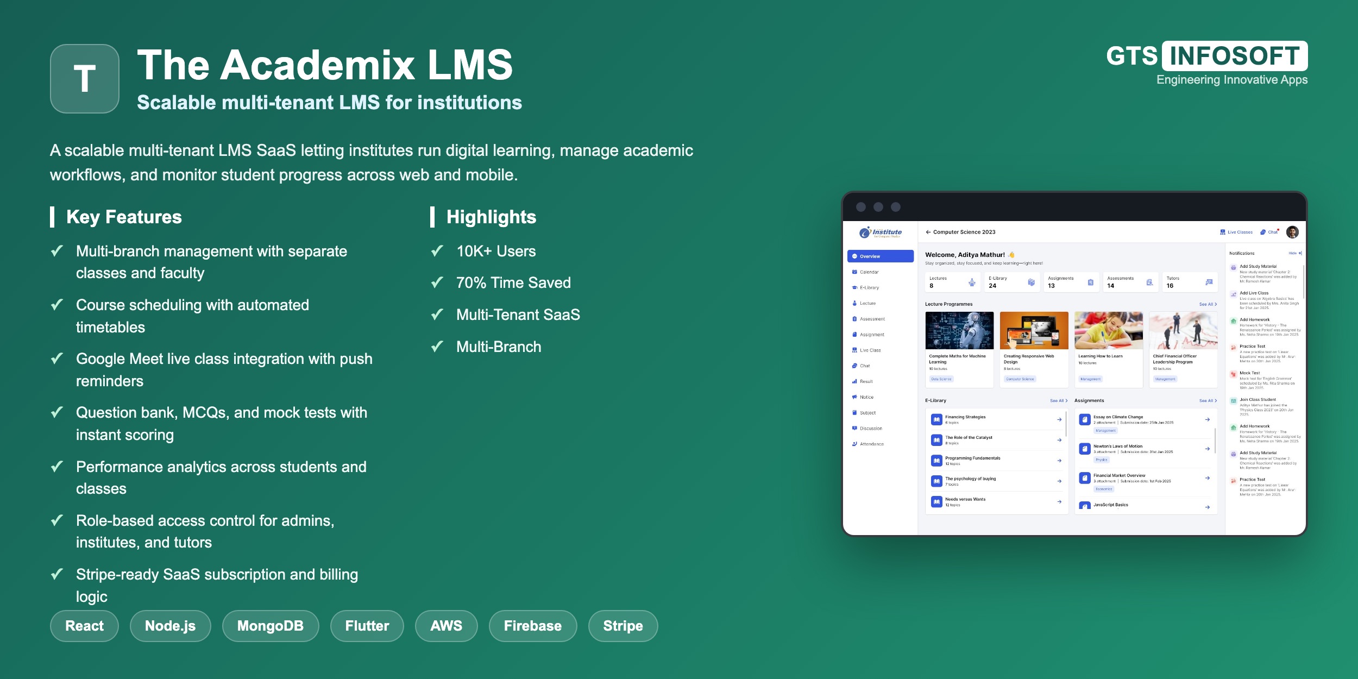Click the Financing Strategies book icon
Image resolution: width=1358 pixels, height=679 pixels.
click(x=936, y=419)
